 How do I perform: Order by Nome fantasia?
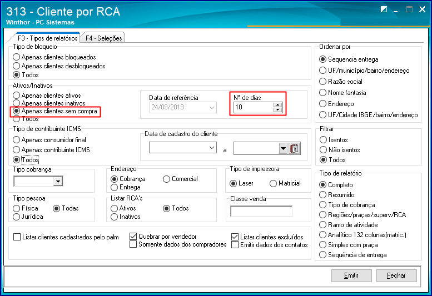(342, 93)
